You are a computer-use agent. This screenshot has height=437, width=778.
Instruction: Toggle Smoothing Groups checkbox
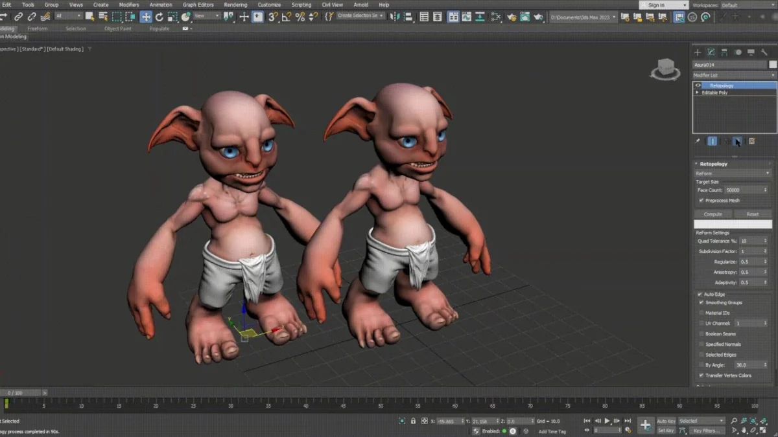click(701, 302)
